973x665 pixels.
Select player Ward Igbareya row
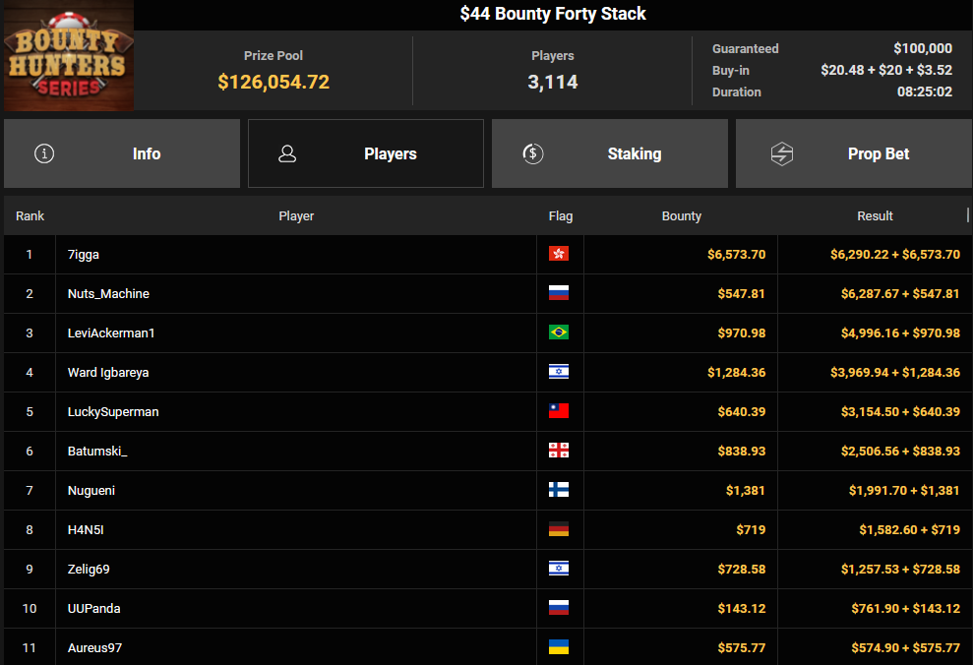pyautogui.click(x=488, y=372)
